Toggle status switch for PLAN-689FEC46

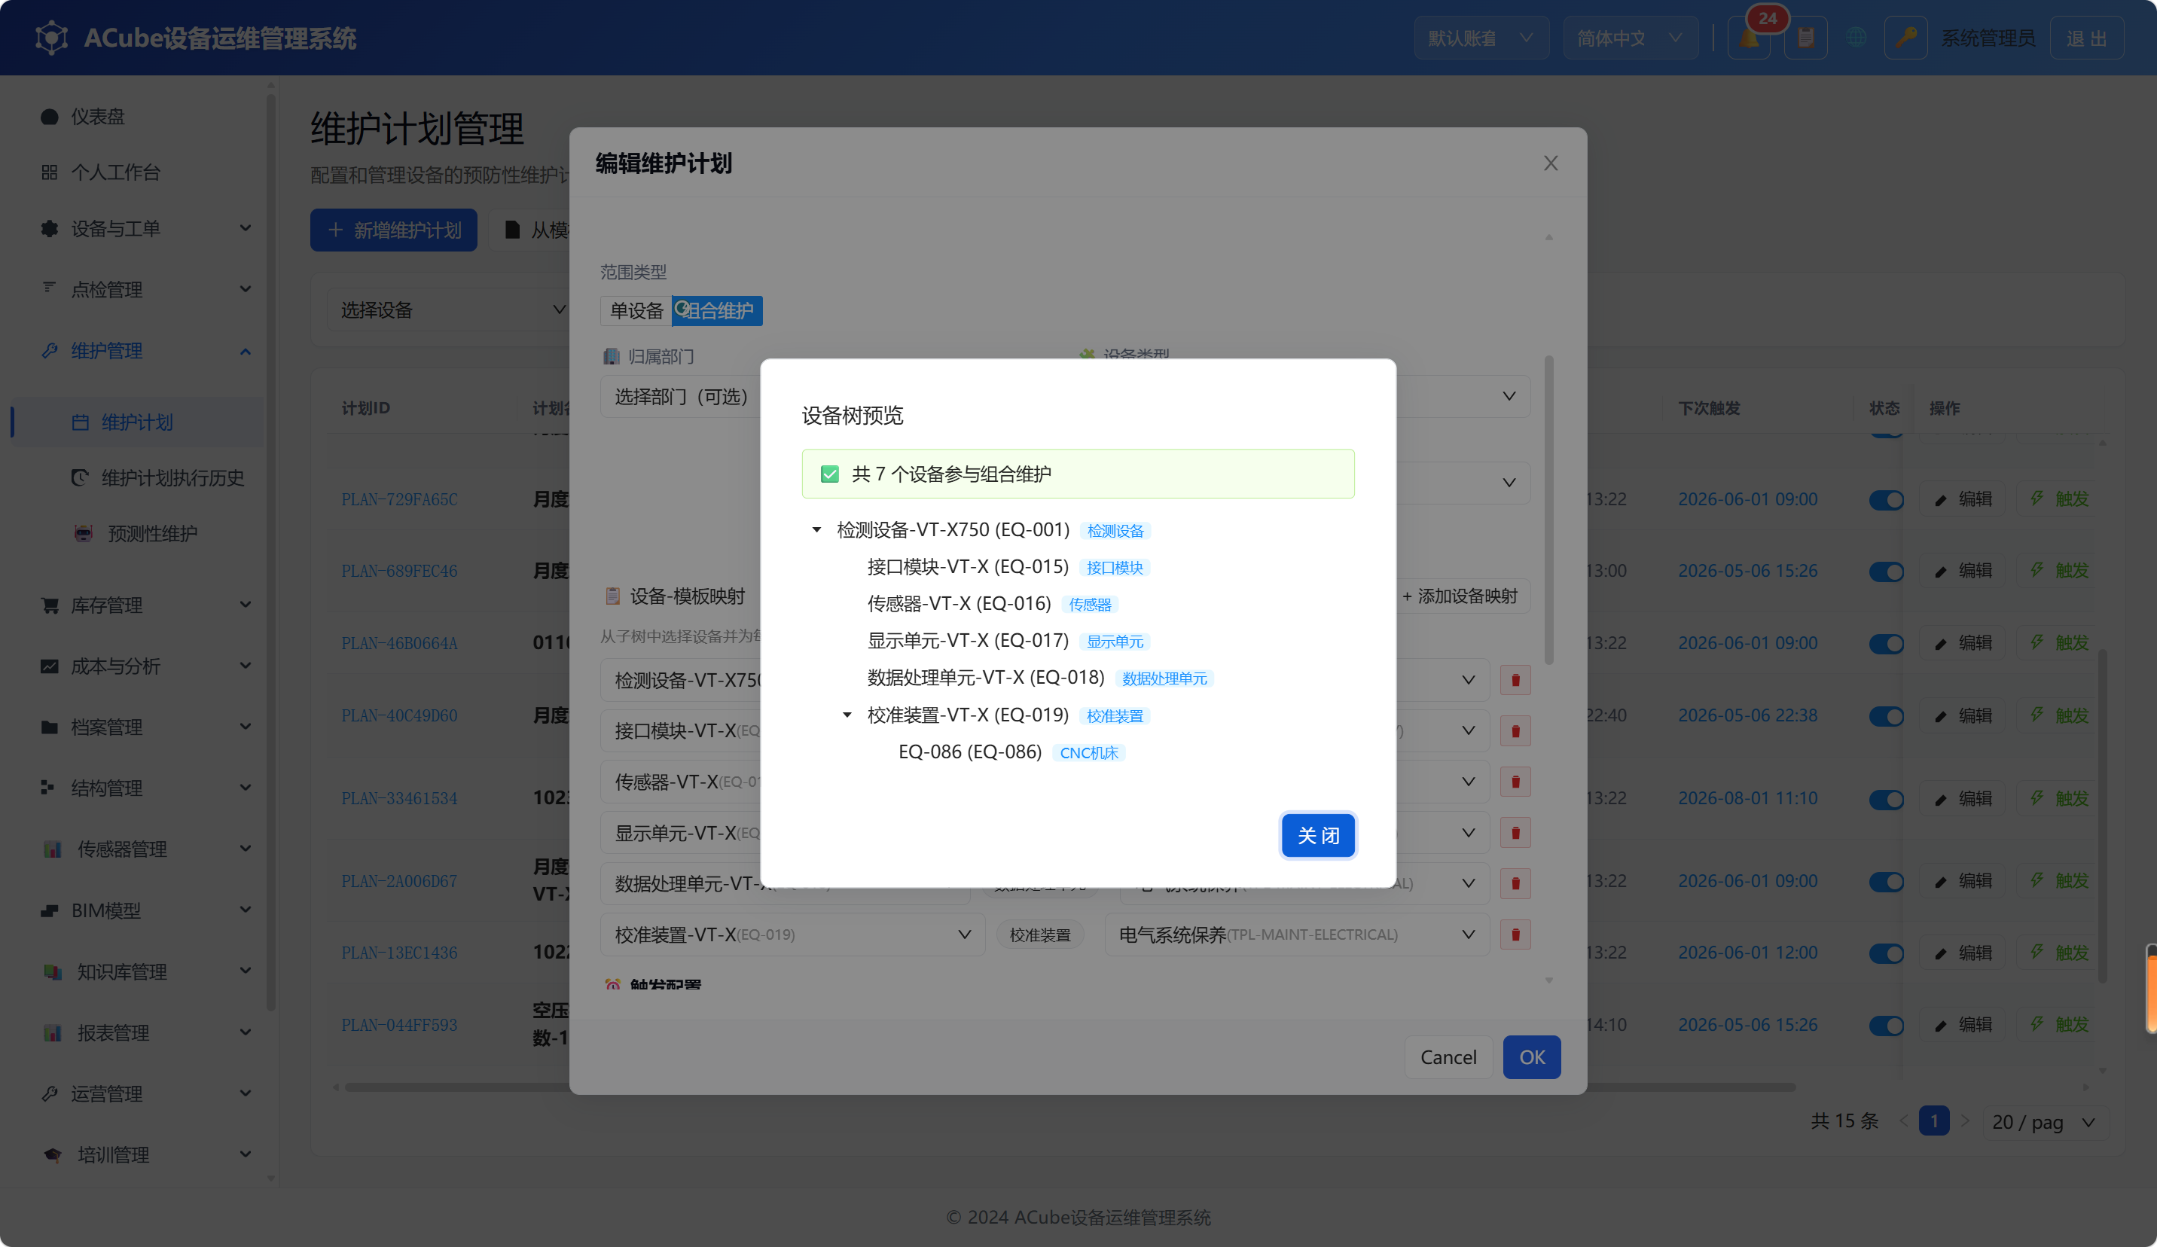tap(1887, 572)
